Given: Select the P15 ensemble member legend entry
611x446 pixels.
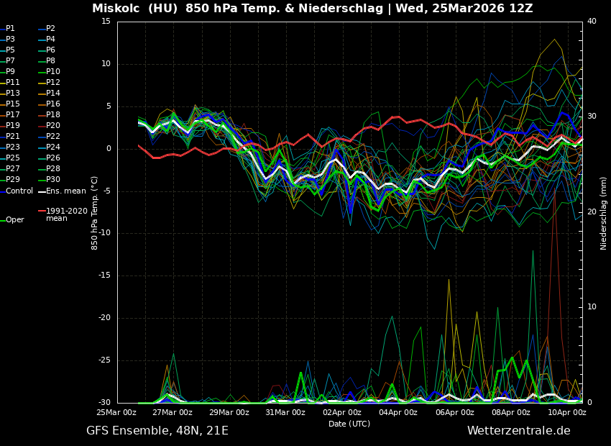Looking at the screenshot, I should (x=13, y=104).
